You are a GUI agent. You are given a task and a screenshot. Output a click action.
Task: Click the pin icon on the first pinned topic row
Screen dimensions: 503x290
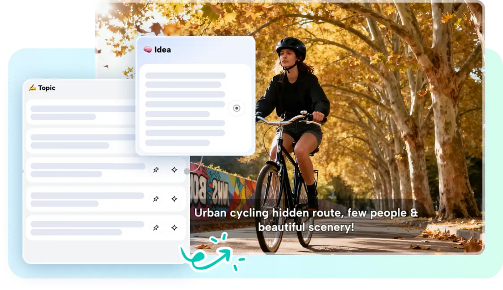pyautogui.click(x=156, y=170)
